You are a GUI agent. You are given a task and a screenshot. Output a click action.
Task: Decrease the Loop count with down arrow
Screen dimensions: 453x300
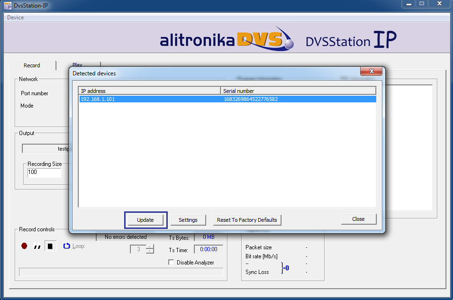(150, 251)
